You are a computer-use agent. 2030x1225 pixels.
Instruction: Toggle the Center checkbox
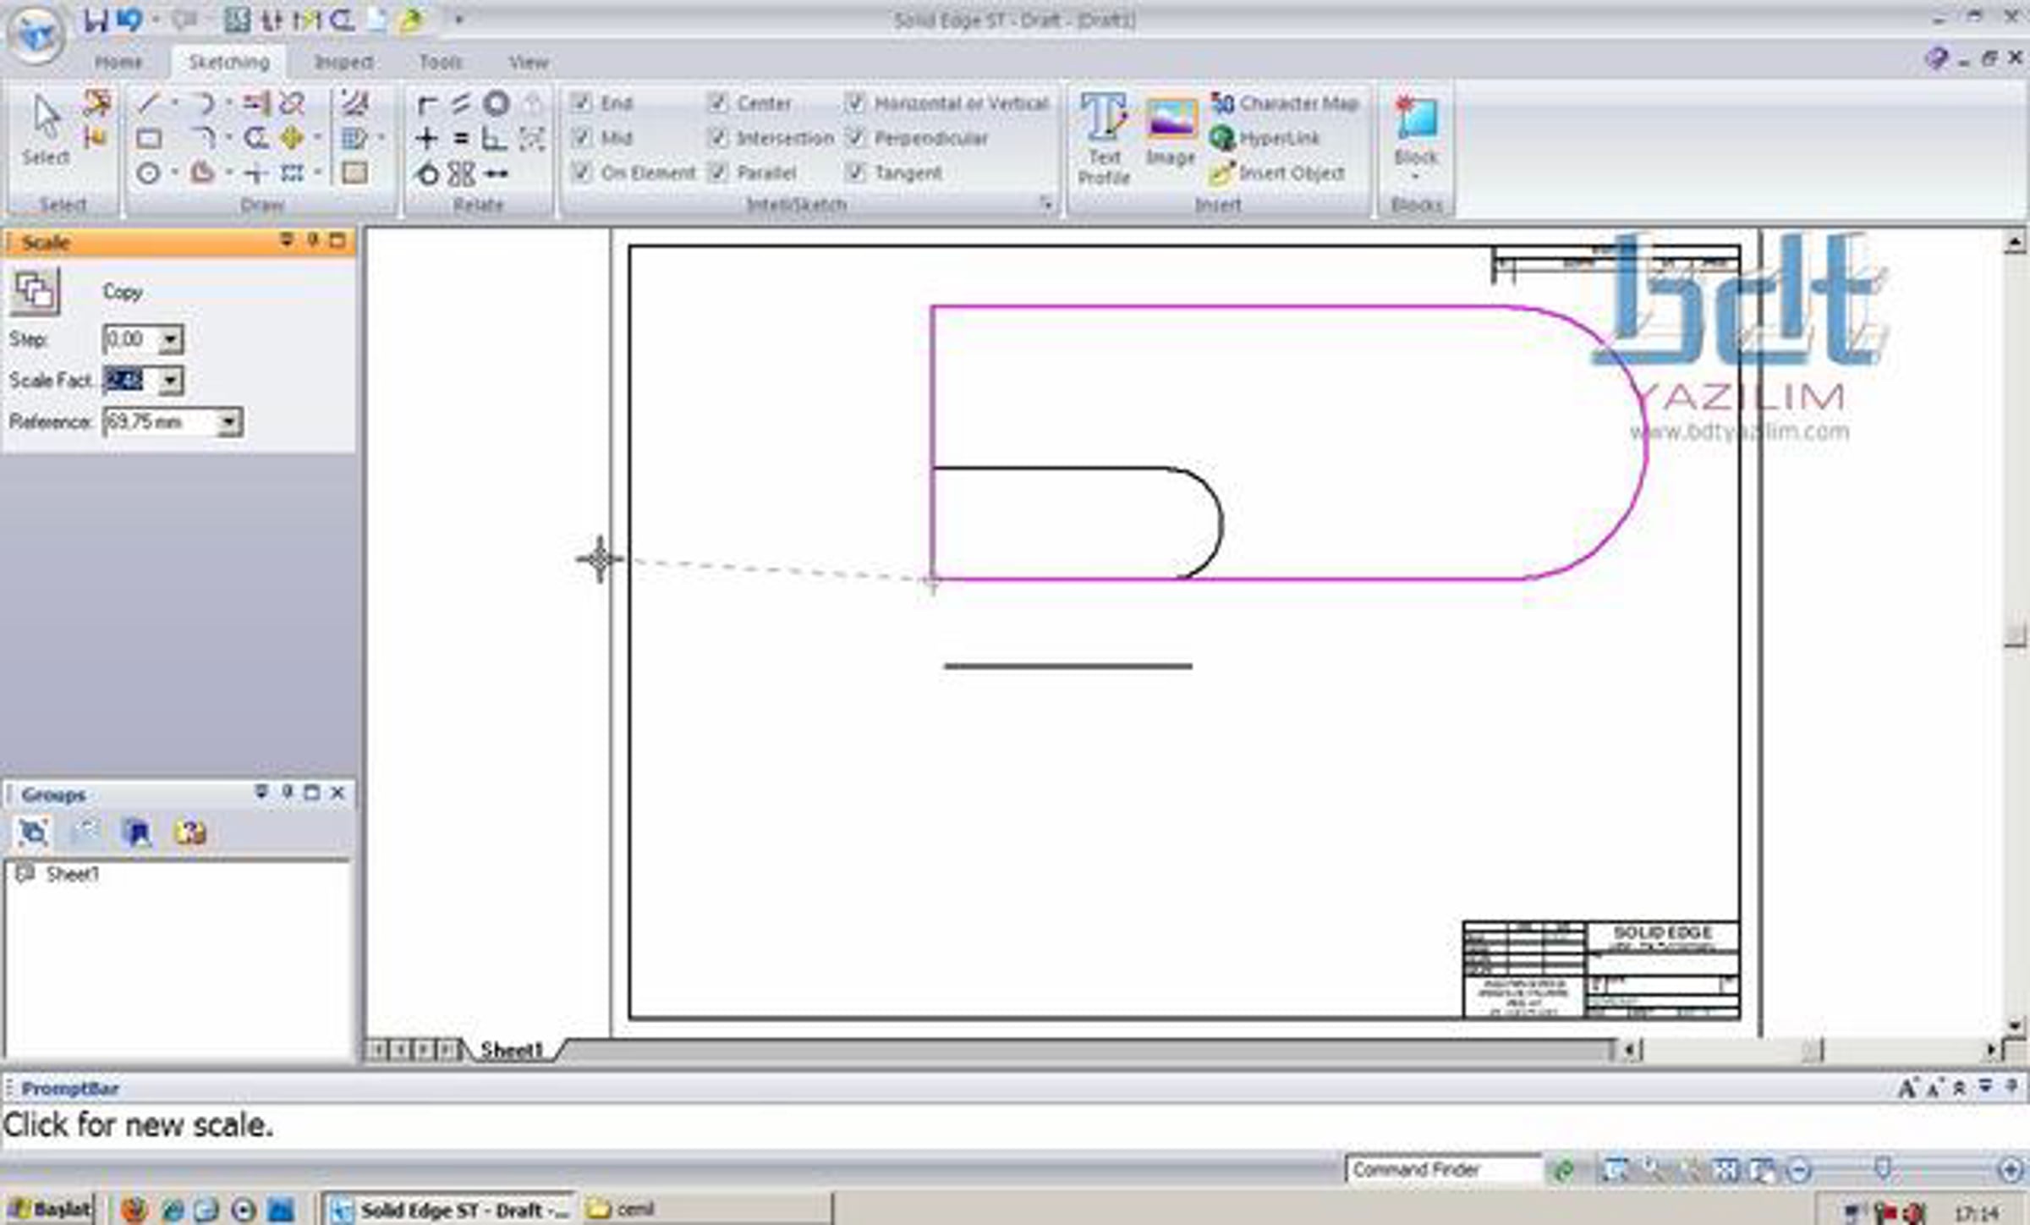pos(717,103)
